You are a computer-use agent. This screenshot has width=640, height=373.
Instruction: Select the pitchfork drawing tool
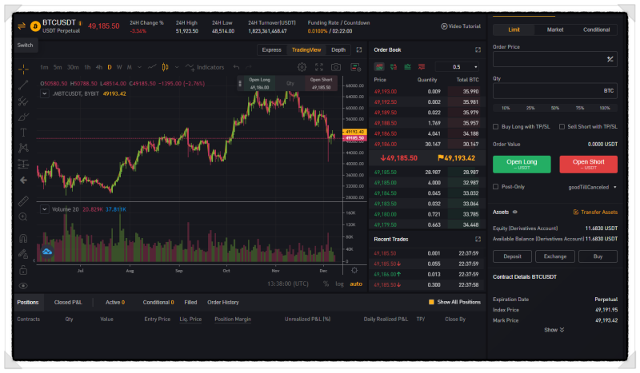[x=23, y=101]
